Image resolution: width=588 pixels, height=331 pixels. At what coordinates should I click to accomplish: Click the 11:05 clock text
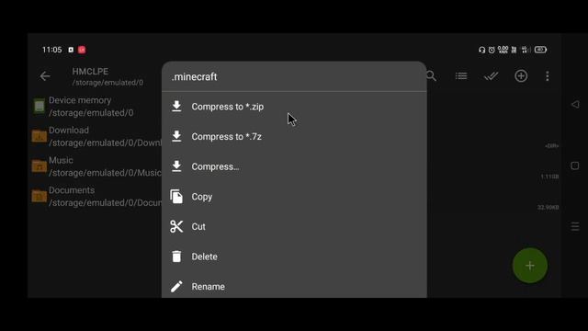51,50
